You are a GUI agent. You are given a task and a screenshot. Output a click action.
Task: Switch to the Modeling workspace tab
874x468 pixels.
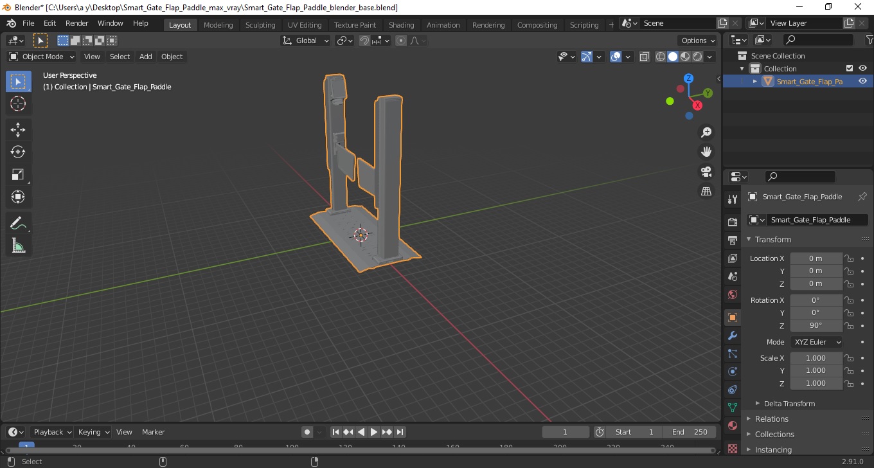pyautogui.click(x=219, y=25)
